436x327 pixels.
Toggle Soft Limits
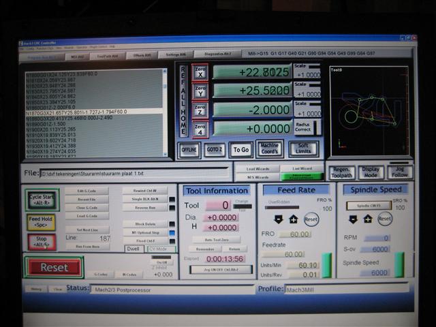point(303,149)
